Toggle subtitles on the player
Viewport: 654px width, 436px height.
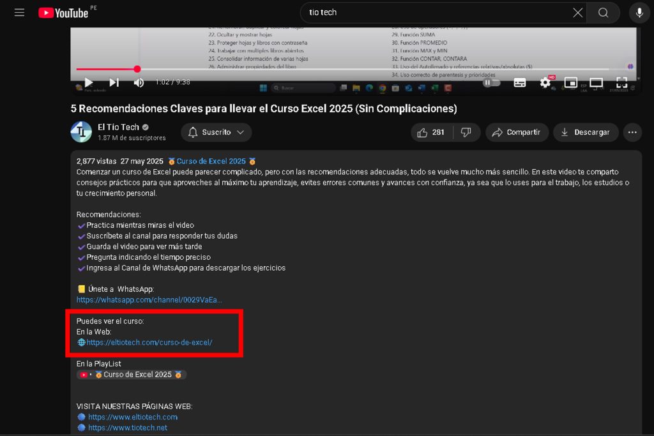point(520,82)
